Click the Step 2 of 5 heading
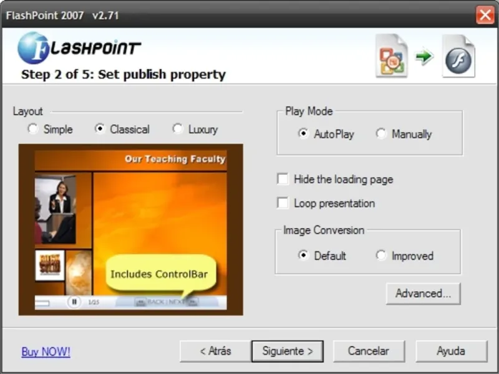Image resolution: width=499 pixels, height=374 pixels. coord(124,74)
